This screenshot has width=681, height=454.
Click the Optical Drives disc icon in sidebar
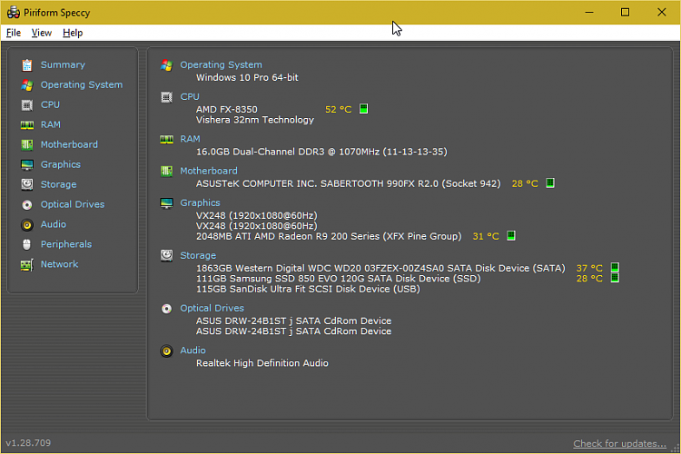(x=27, y=204)
